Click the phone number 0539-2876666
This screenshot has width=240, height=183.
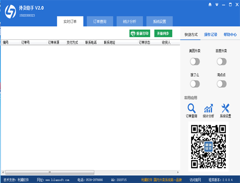(94, 180)
